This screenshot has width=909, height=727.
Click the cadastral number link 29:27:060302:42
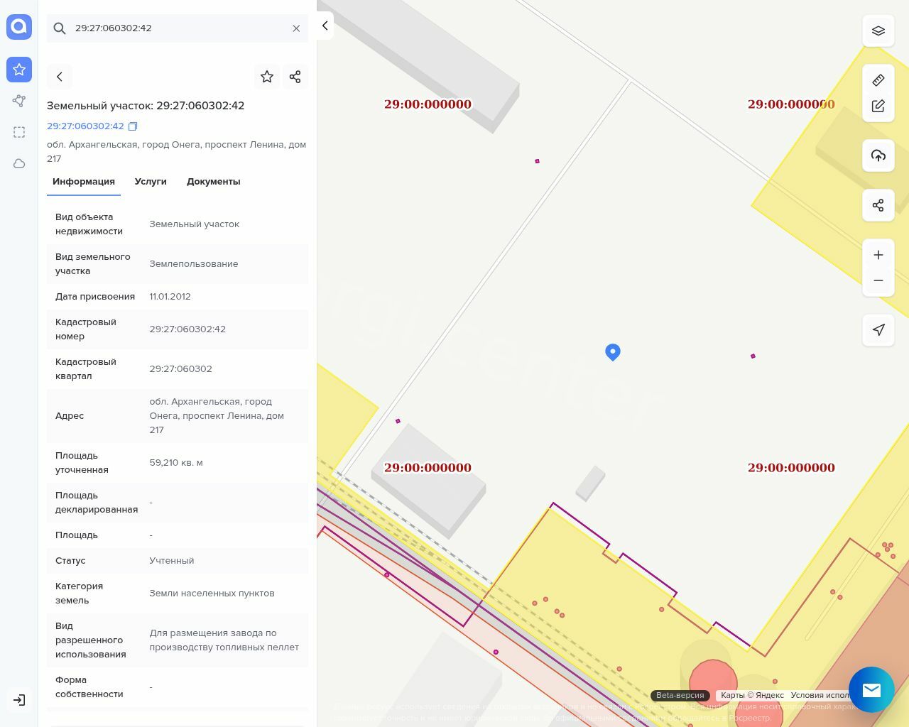(x=85, y=126)
